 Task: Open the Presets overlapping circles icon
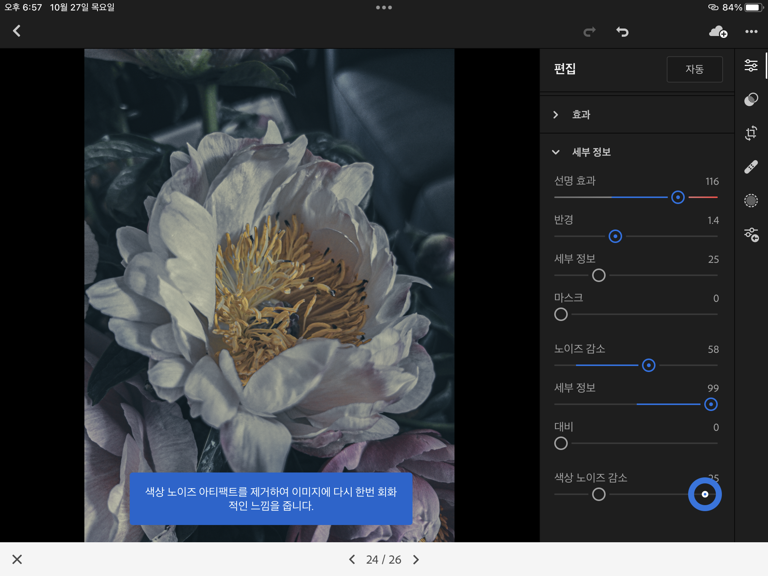click(751, 99)
